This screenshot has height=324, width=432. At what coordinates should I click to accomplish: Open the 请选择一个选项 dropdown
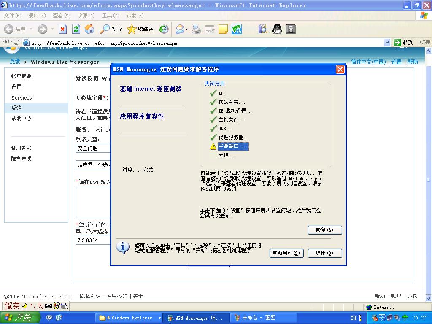click(x=93, y=165)
